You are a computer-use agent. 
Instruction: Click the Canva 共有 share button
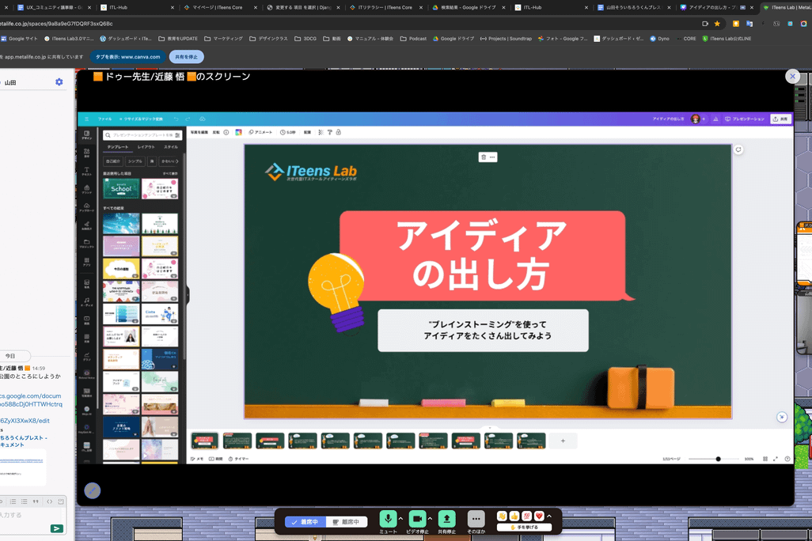pos(780,119)
